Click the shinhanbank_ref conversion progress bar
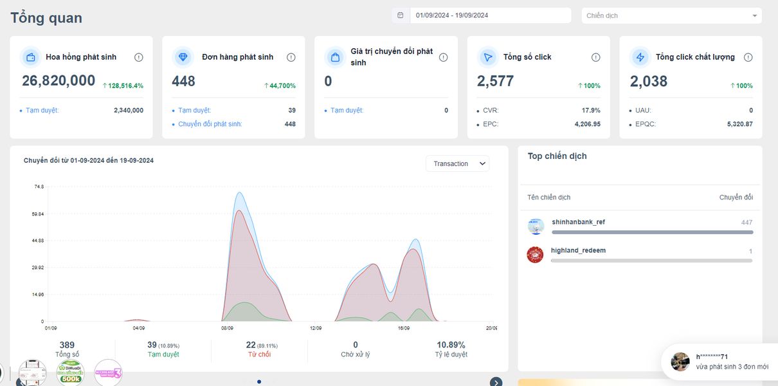Viewport: 778px width, 386px height. coord(652,232)
